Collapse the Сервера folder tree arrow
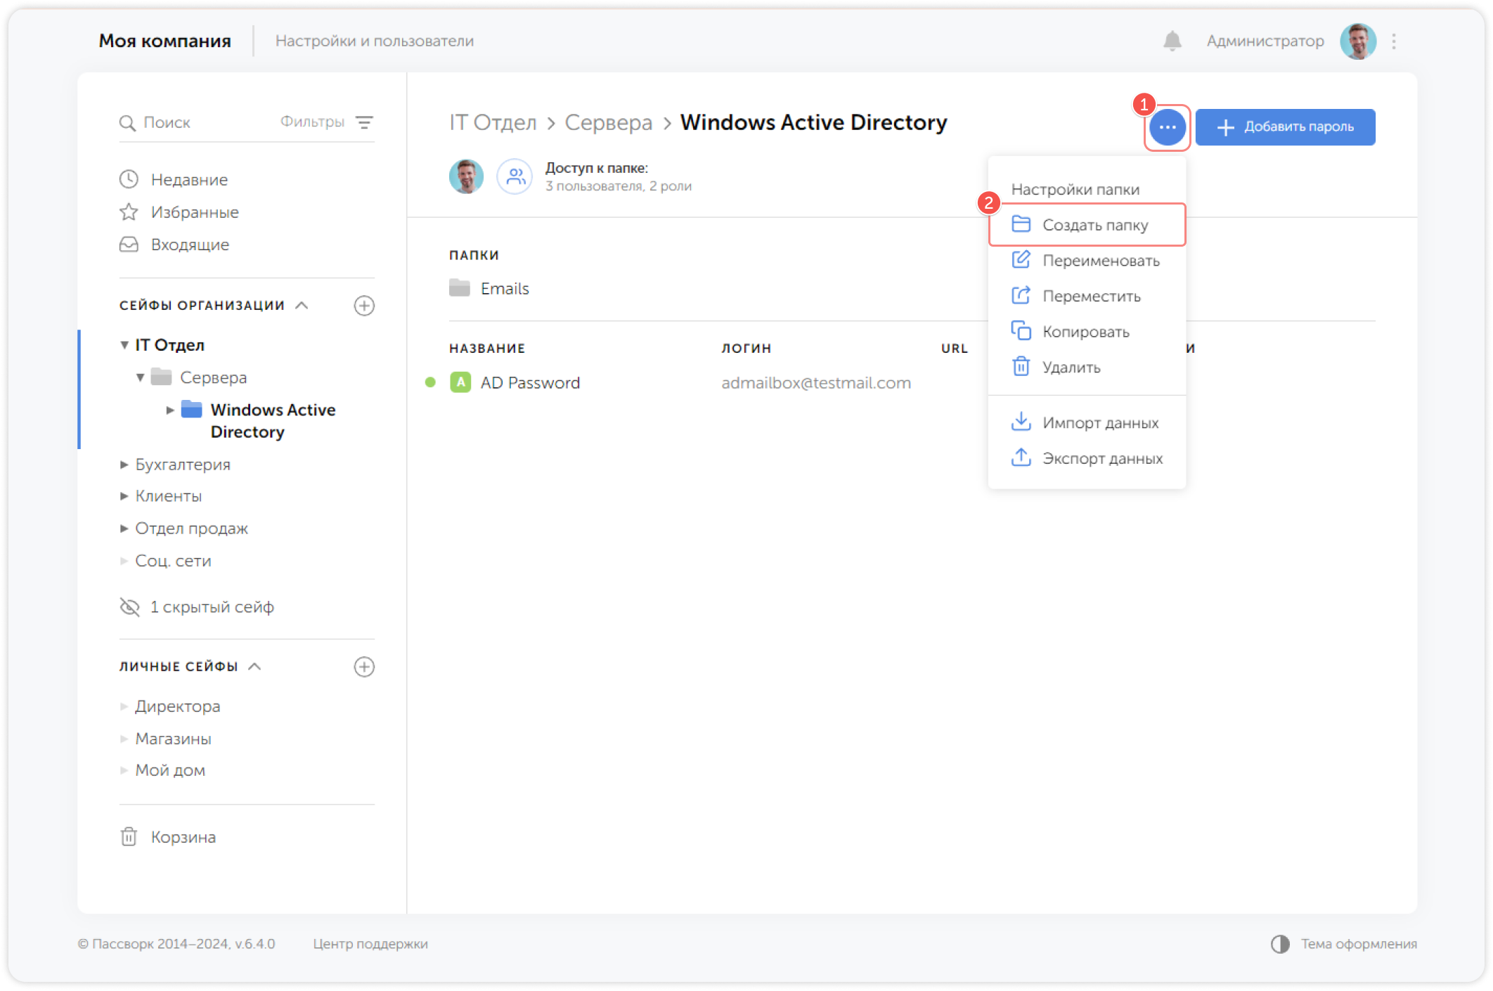Viewport: 1493px width, 991px height. [x=140, y=377]
